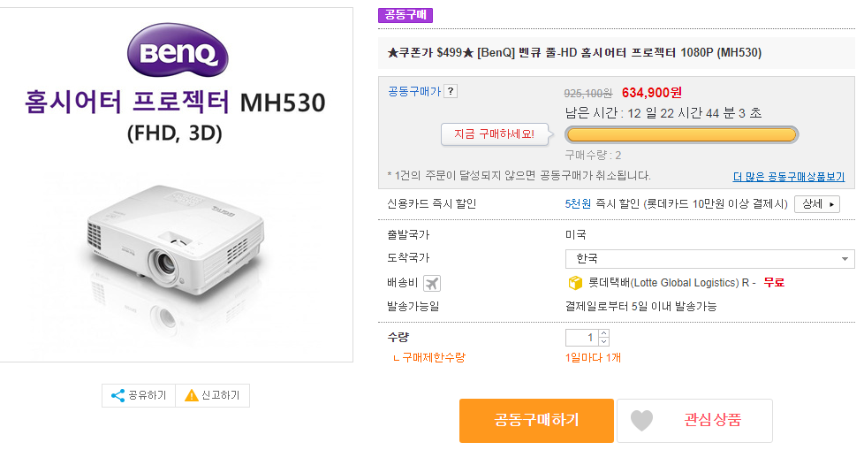Click the airplane shipping fee icon
Screen dimensions: 864x450
point(431,283)
